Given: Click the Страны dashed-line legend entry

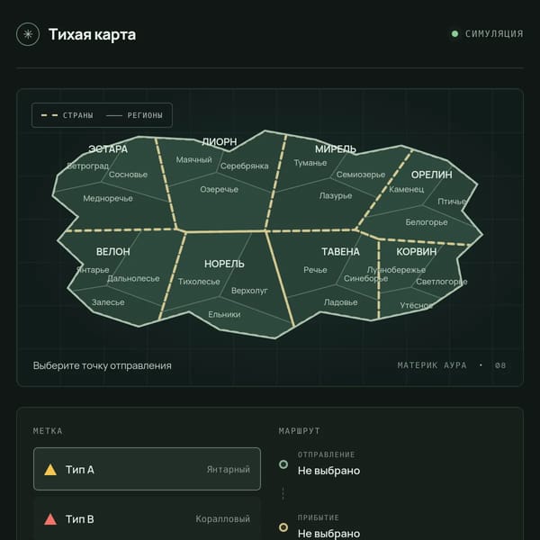Looking at the screenshot, I should pyautogui.click(x=67, y=115).
